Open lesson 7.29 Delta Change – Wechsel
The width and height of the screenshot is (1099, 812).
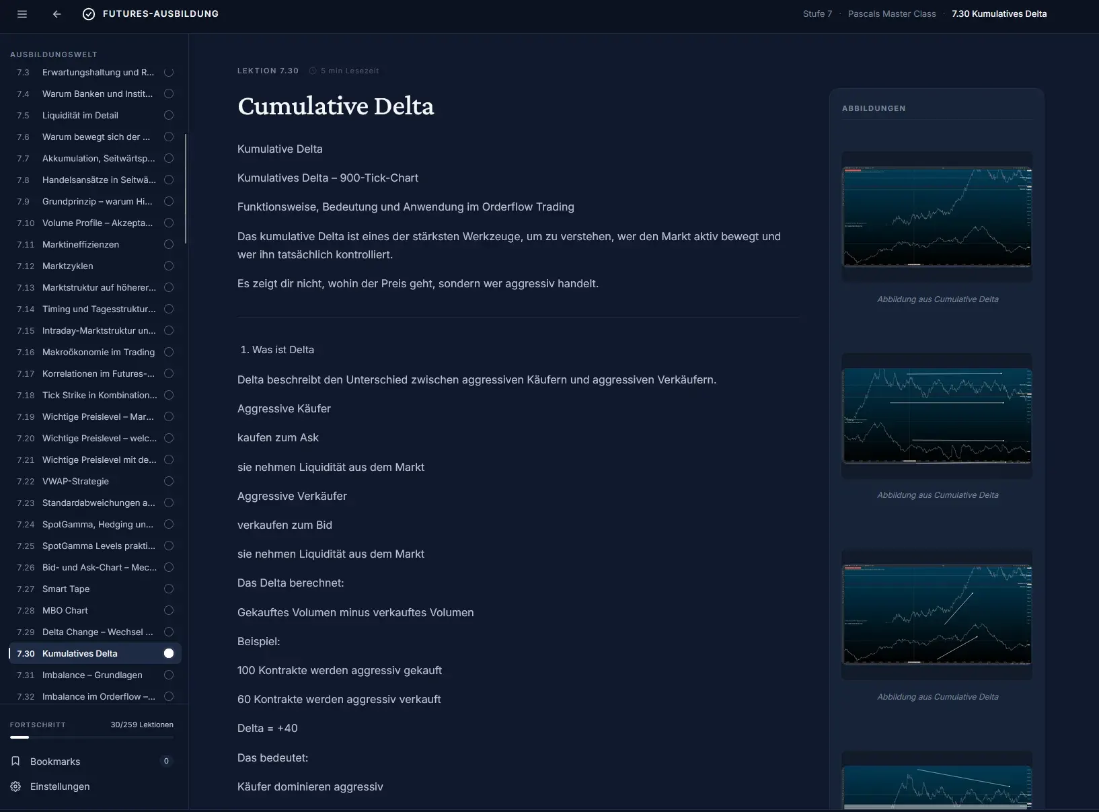click(x=95, y=632)
